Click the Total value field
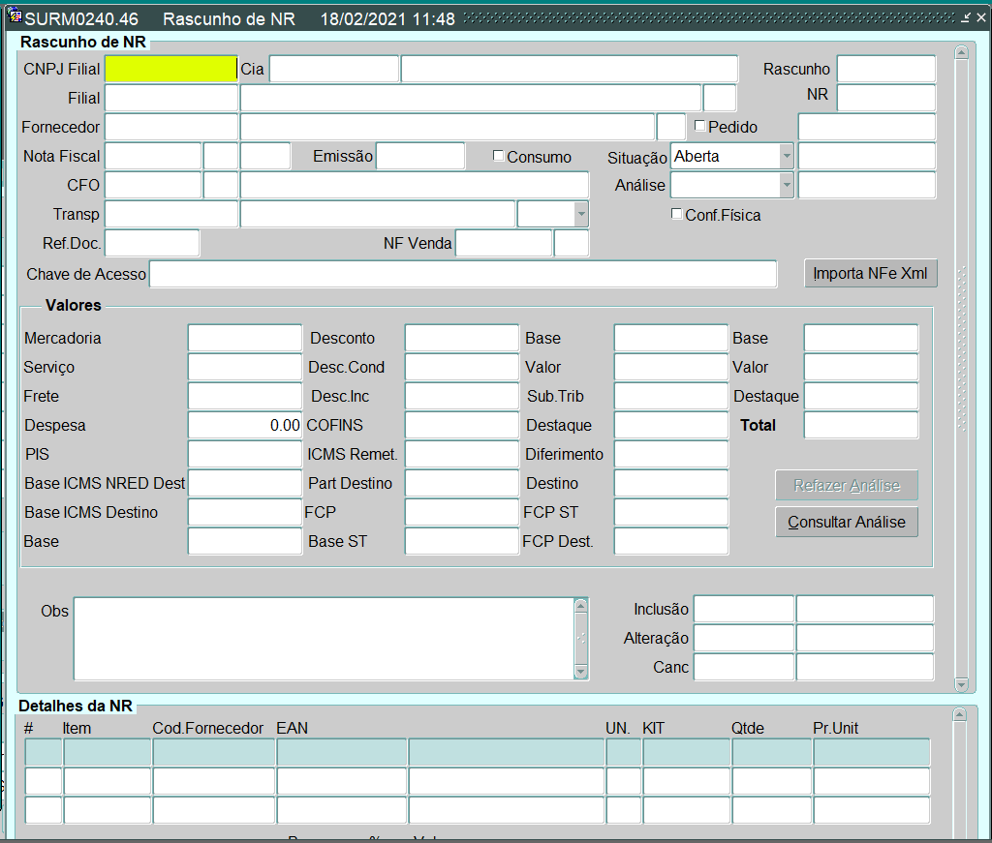The width and height of the screenshot is (992, 843). pos(861,425)
